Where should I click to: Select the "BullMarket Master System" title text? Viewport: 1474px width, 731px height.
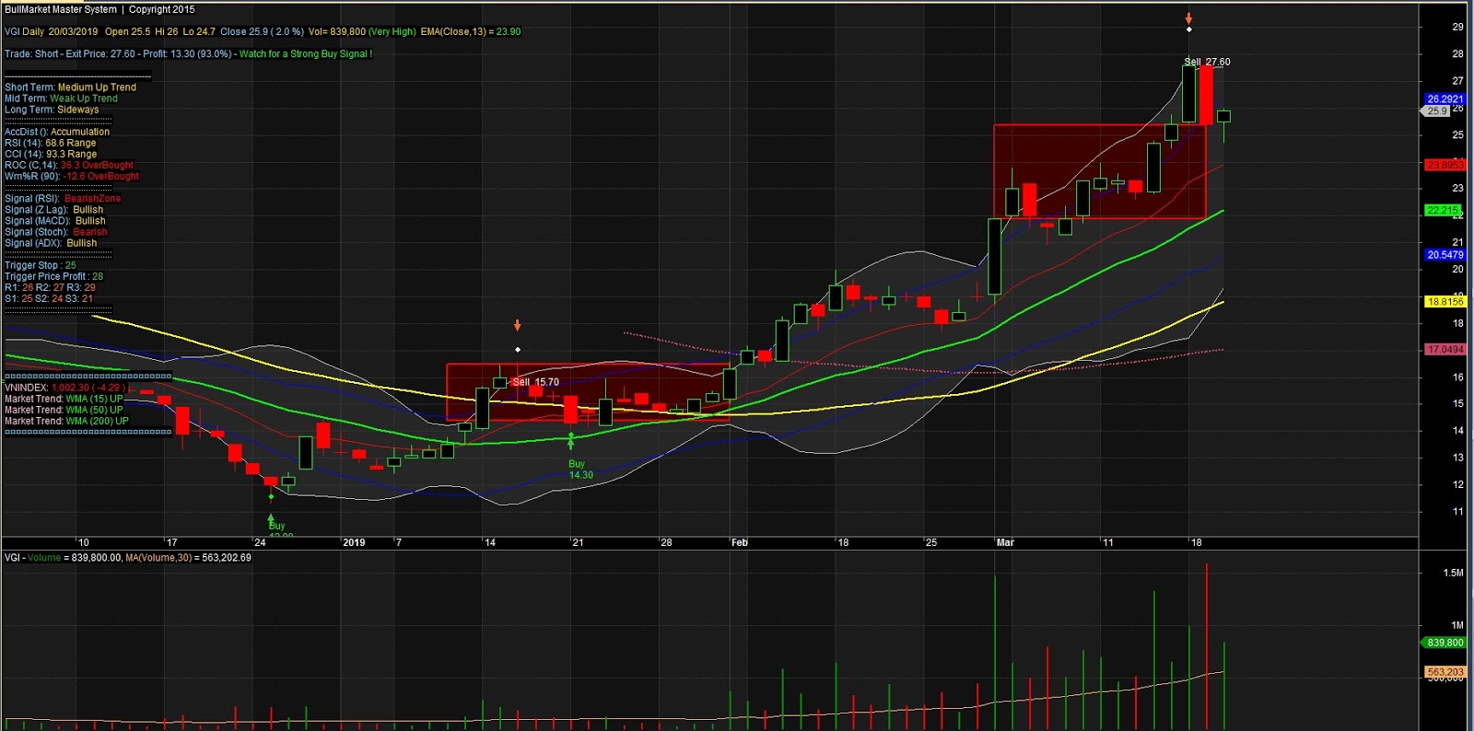[x=61, y=9]
